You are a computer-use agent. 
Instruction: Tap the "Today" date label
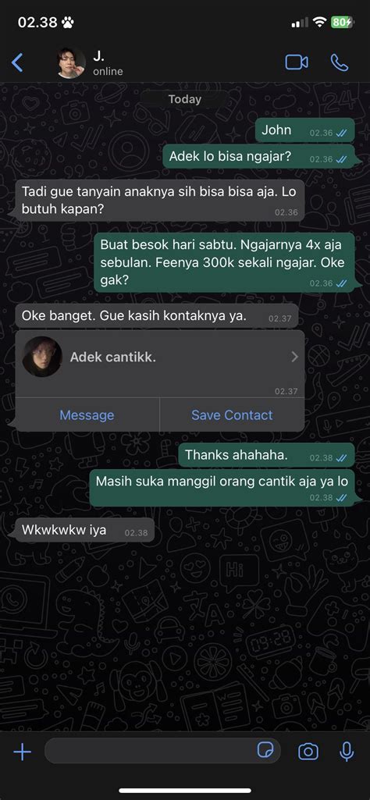tap(185, 99)
